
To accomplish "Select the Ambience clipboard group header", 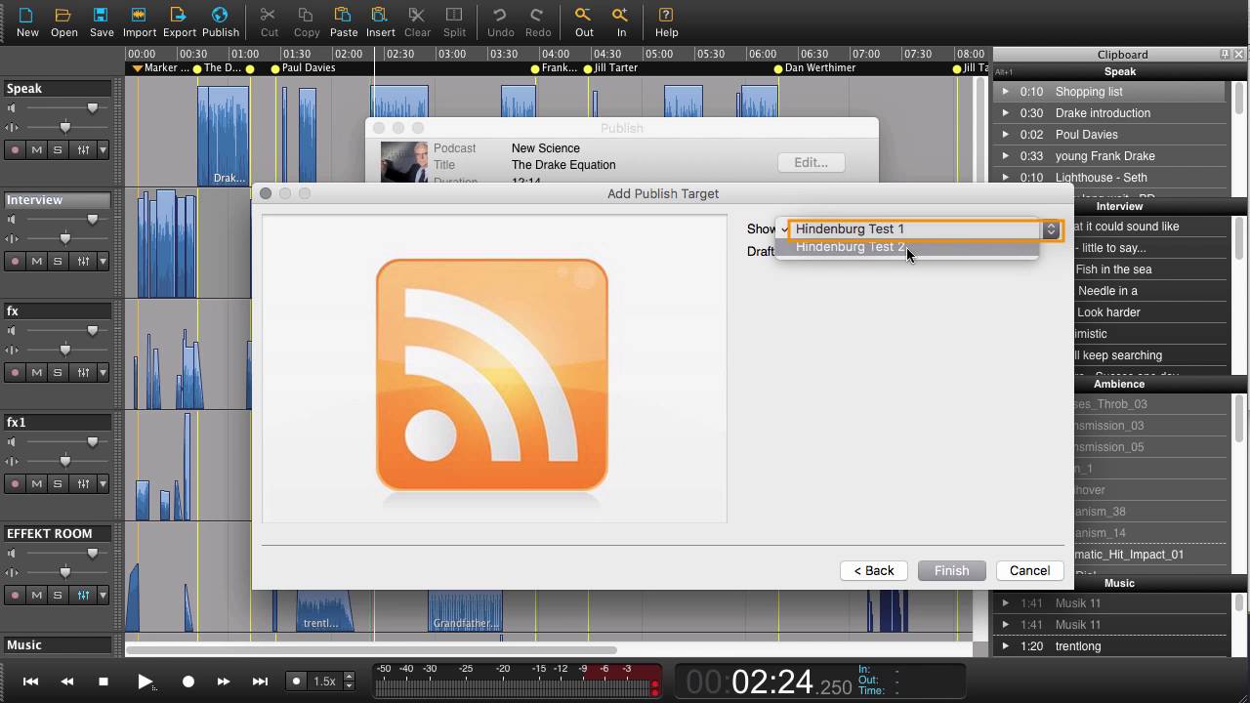I will tap(1119, 384).
